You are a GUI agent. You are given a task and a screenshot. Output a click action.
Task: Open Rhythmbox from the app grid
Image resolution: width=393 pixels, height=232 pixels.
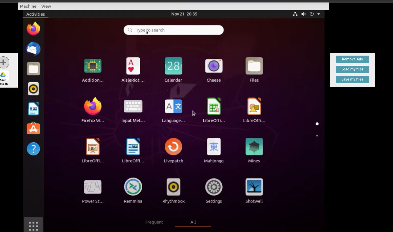[x=173, y=191]
